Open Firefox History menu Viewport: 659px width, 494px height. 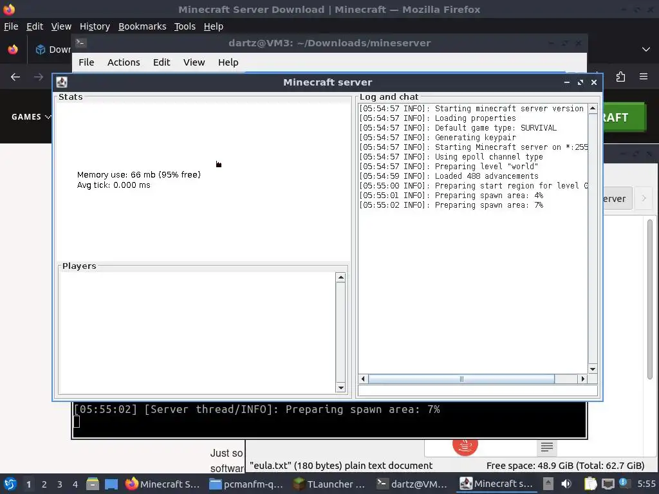[95, 26]
